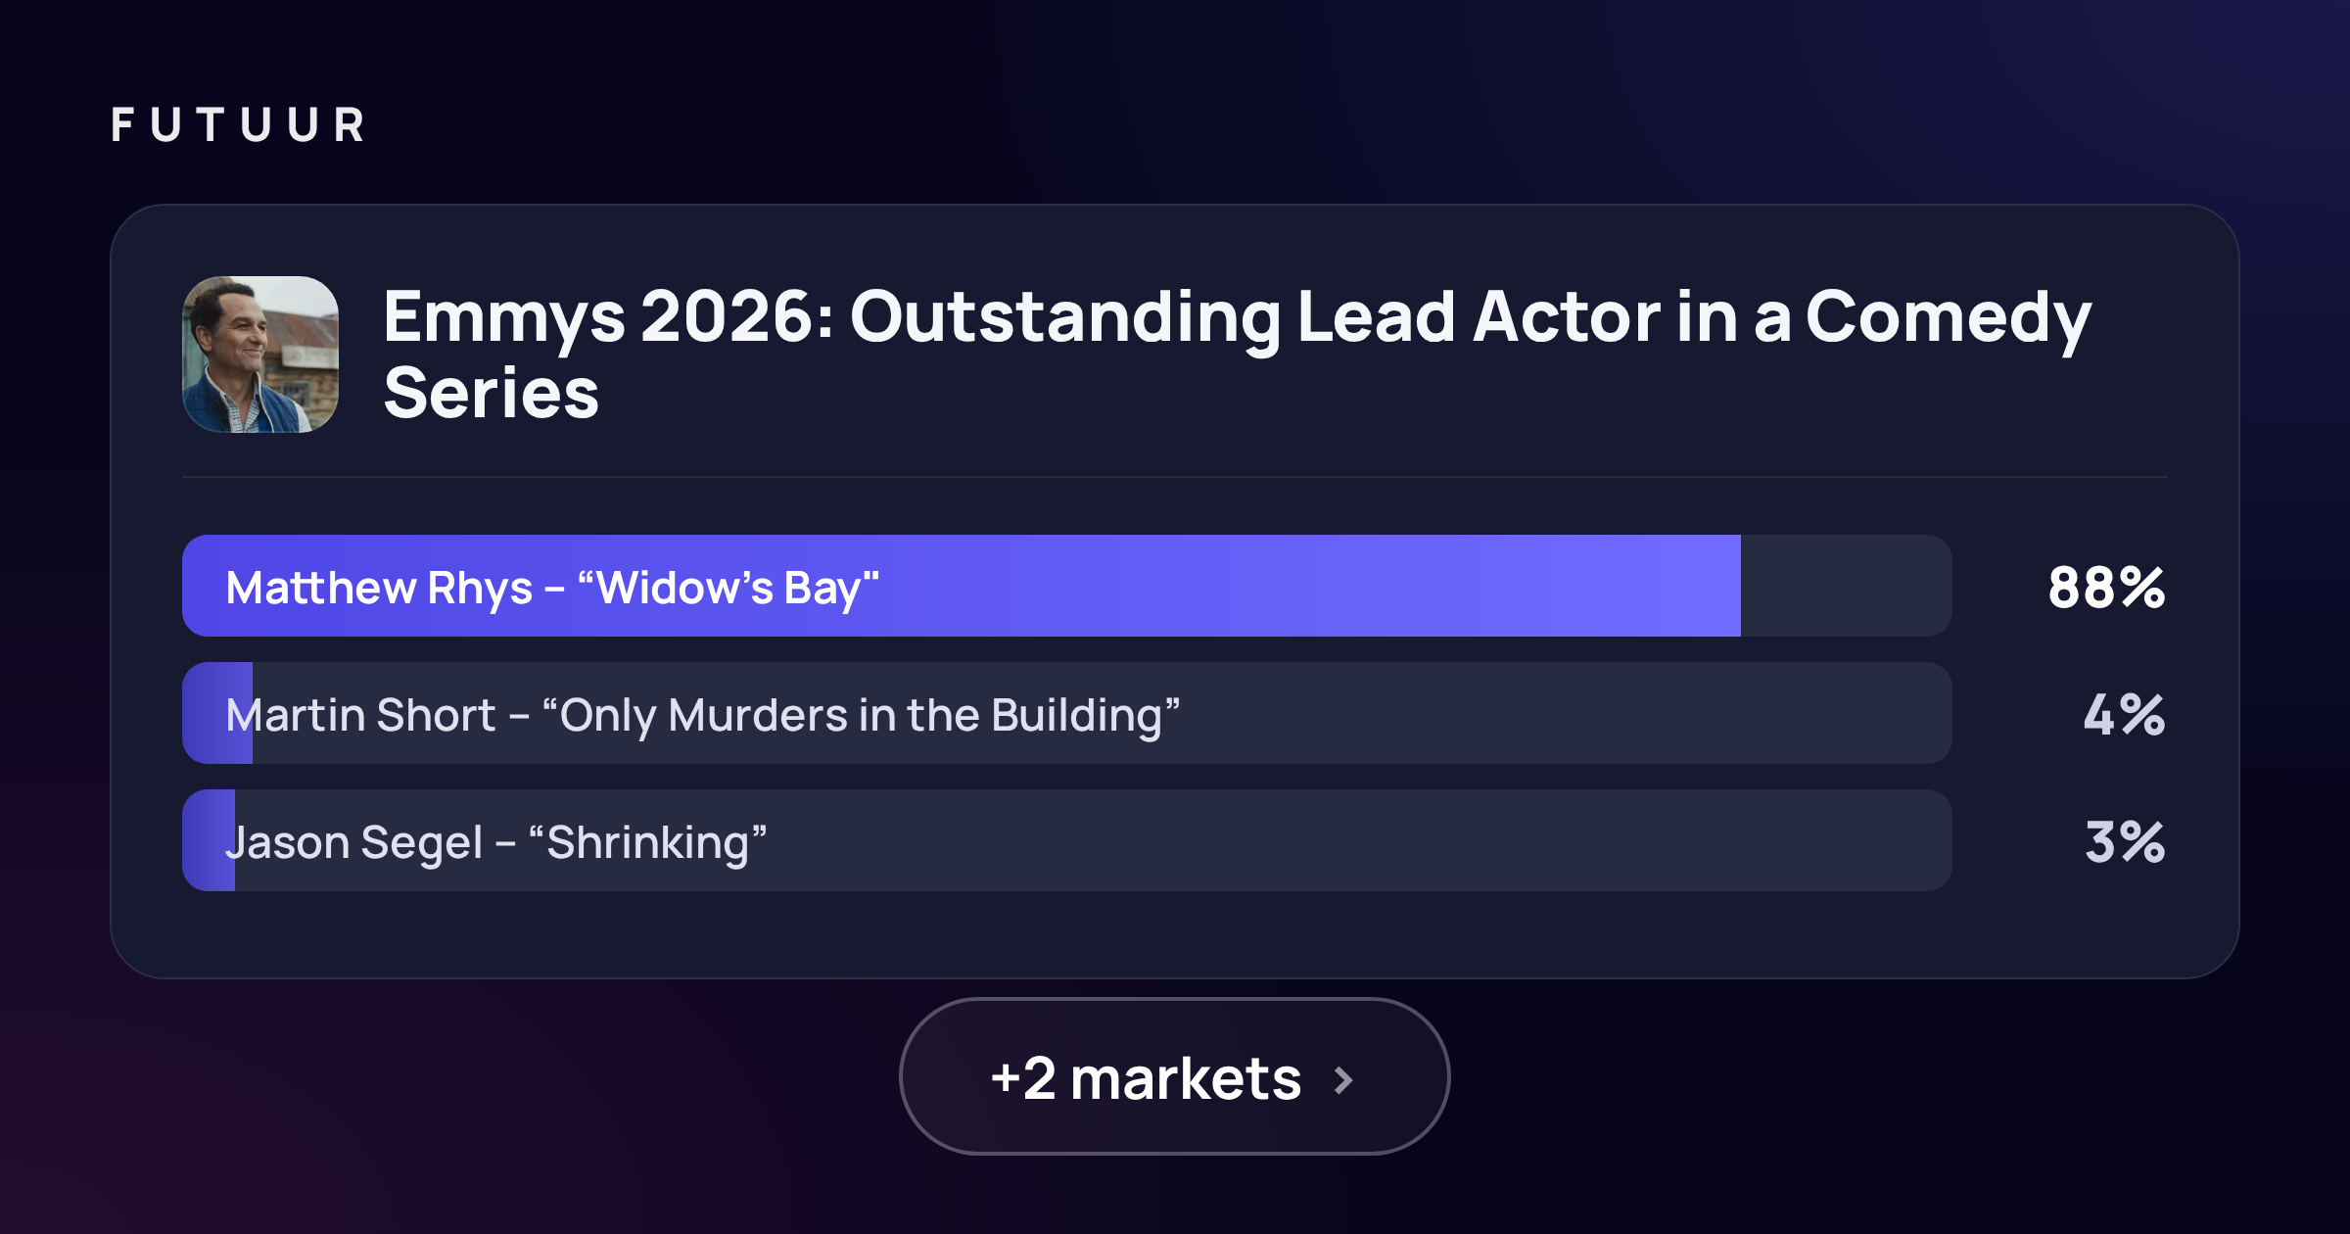Click the word "Series" in the title
The image size is (2350, 1234).
pos(491,393)
